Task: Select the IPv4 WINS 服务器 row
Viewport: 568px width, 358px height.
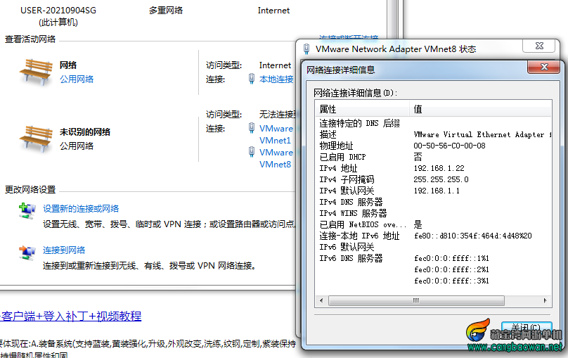Action: [434, 213]
